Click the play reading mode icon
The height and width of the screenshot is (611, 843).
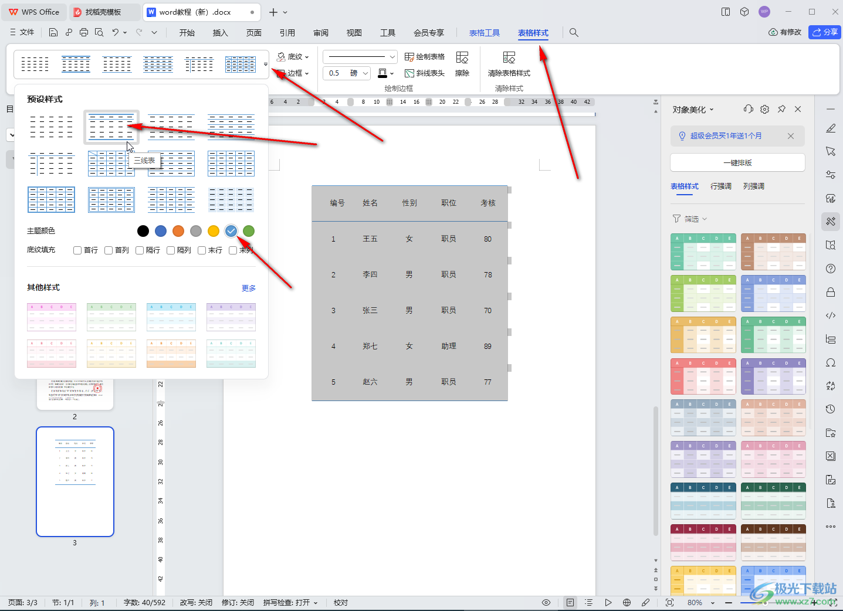click(608, 603)
